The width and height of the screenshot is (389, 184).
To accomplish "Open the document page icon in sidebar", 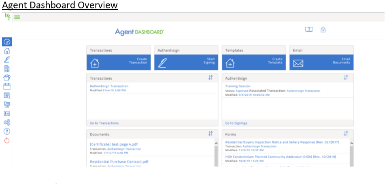I will (7, 69).
